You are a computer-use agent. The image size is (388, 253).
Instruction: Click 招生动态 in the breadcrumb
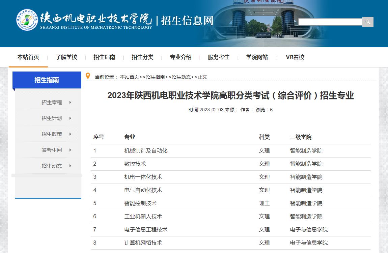(182, 77)
